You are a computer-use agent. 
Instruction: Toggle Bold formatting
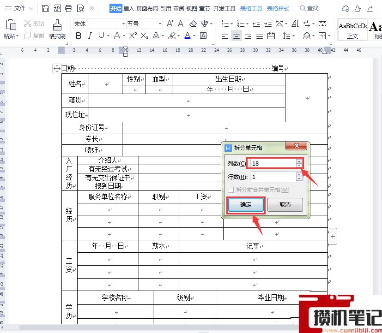coord(79,36)
